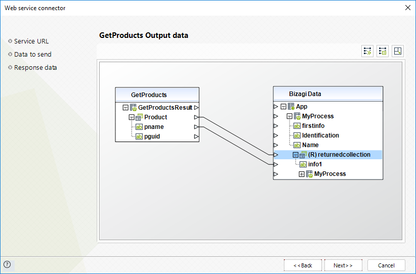The width and height of the screenshot is (416, 274).
Task: Expand the nested MyProcess node under returnedcollection
Action: pyautogui.click(x=302, y=174)
